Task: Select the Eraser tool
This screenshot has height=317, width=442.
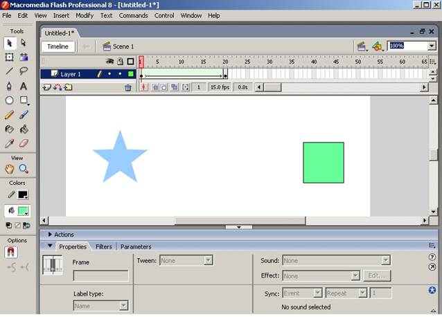Action: coord(24,143)
